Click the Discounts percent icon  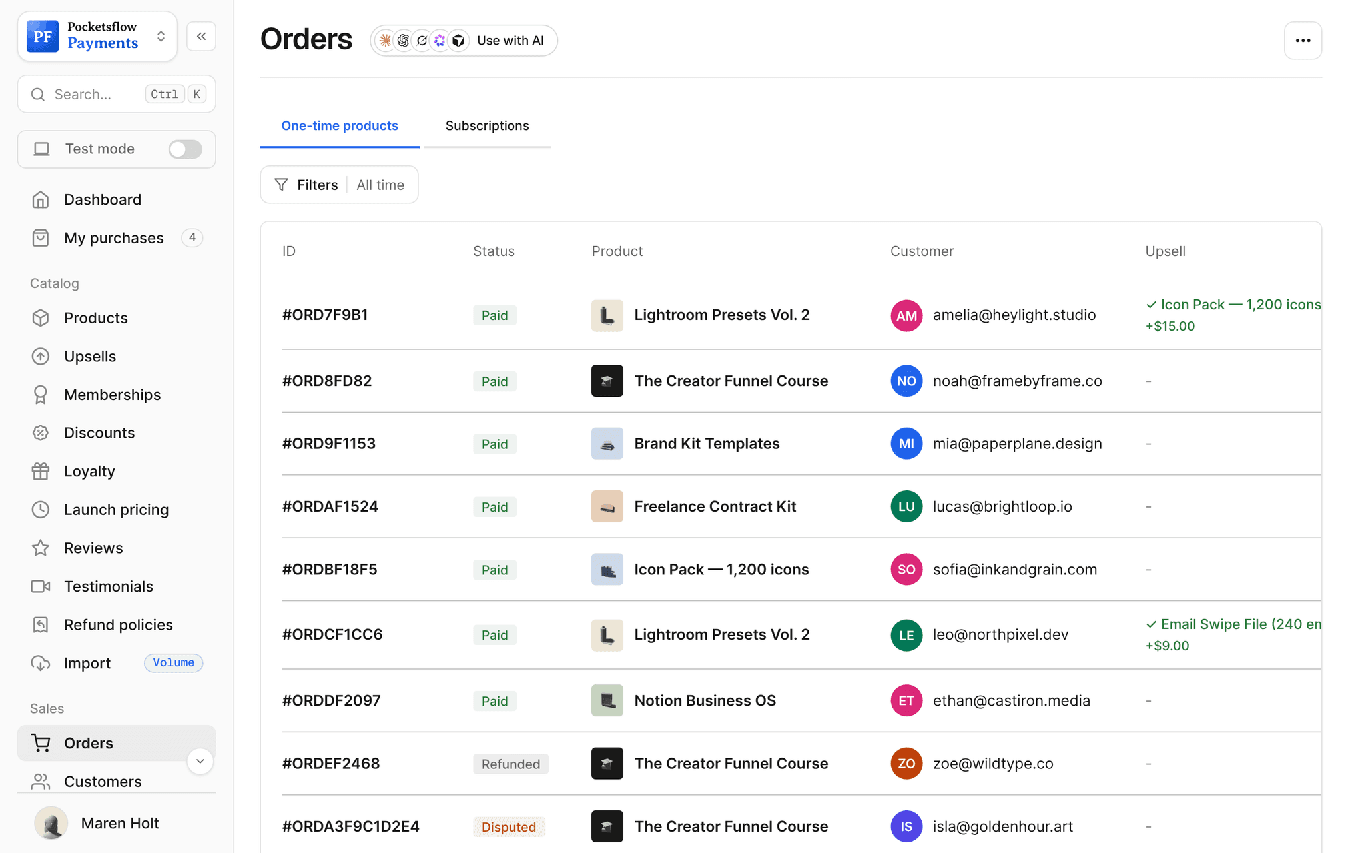41,433
